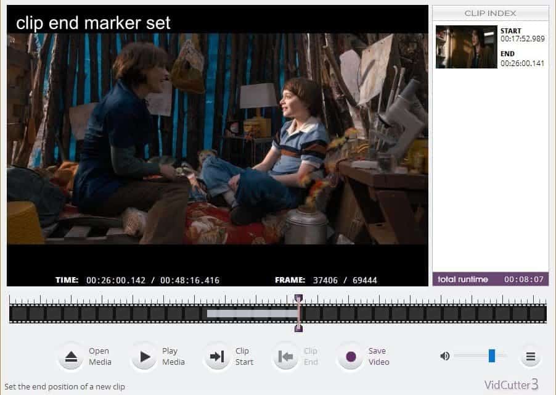This screenshot has width=556, height=395.
Task: Click the 'Play Media' label
Action: 173,356
